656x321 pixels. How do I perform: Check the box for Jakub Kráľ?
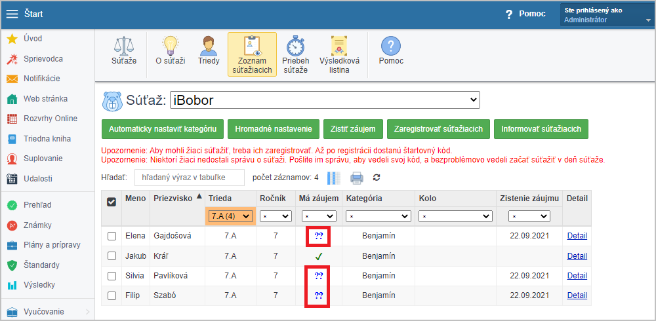point(112,255)
